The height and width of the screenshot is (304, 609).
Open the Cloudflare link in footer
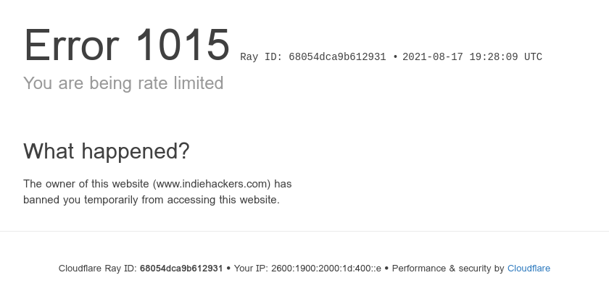(529, 269)
